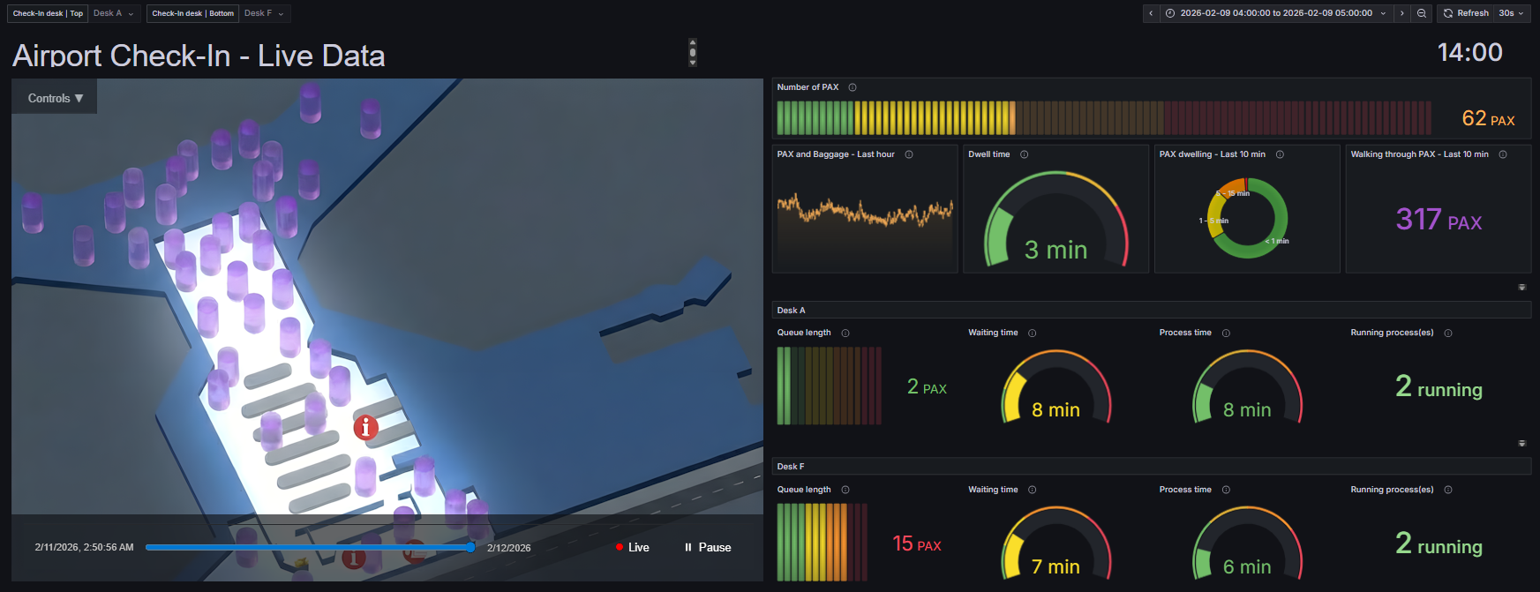Click info icon by Desk F Process time
This screenshot has width=1540, height=592.
(x=1226, y=490)
